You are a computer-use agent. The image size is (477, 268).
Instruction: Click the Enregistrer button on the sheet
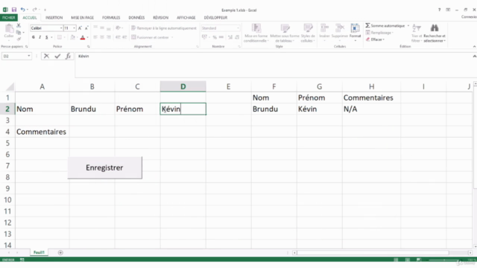point(104,167)
